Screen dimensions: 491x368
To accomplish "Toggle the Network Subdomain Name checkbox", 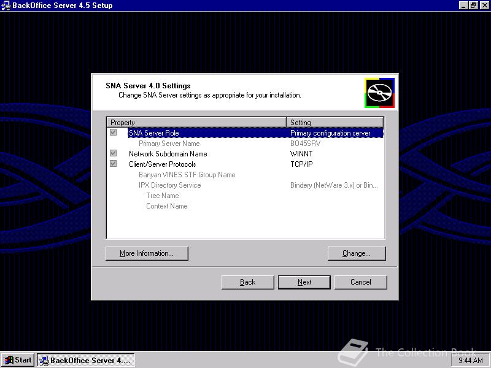I will tap(113, 153).
